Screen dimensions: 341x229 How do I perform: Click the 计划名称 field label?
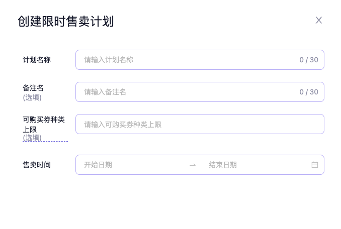pos(37,60)
